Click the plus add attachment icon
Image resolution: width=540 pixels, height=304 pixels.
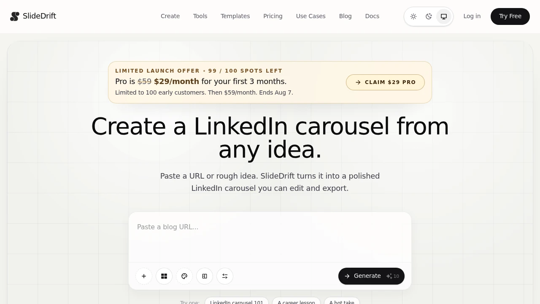pyautogui.click(x=144, y=276)
